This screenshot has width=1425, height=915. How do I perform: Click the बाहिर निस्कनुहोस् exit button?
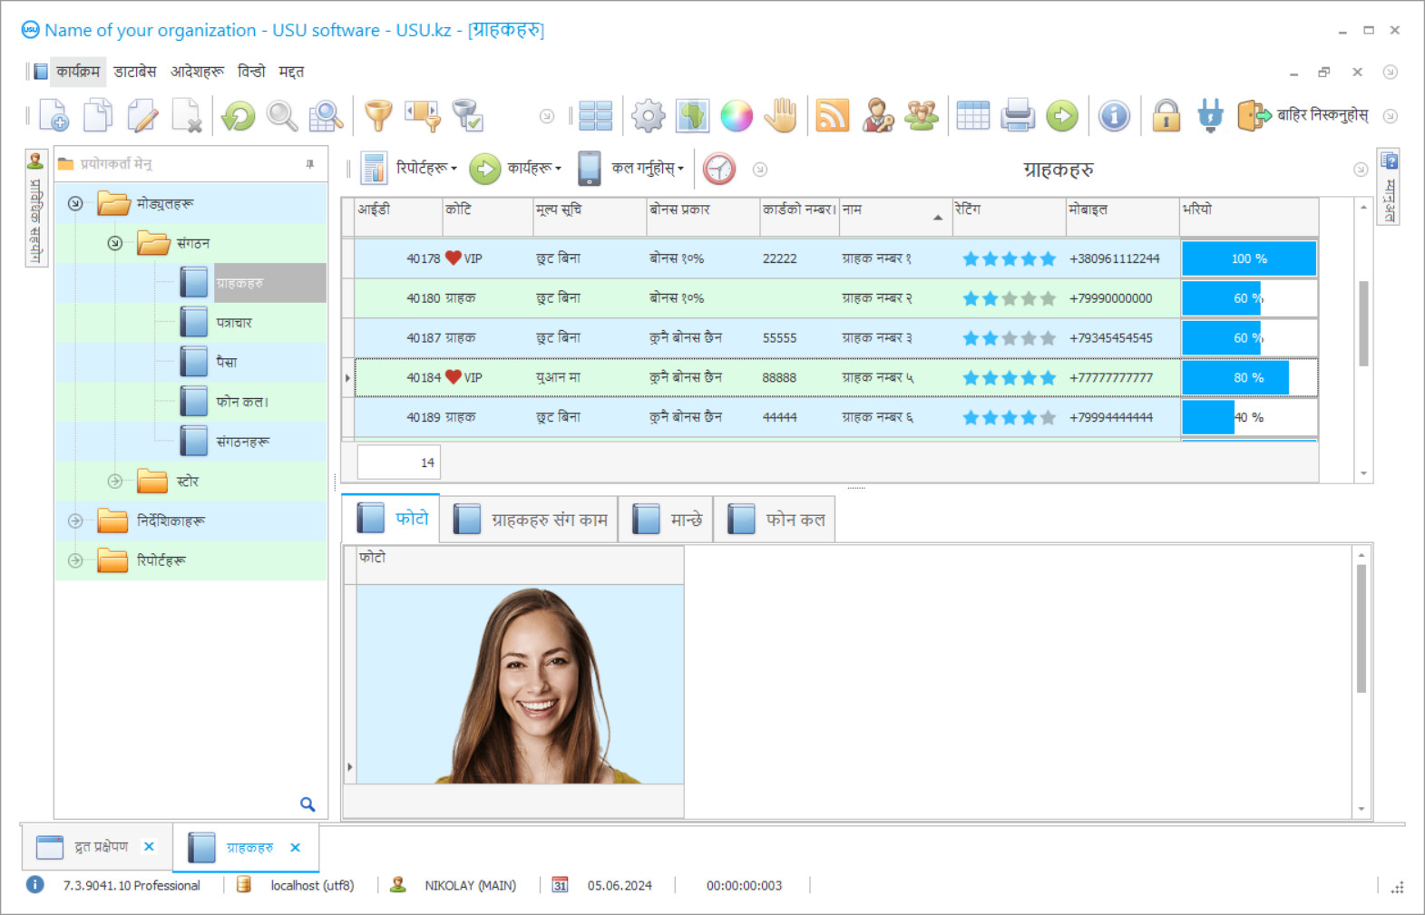(x=1304, y=116)
